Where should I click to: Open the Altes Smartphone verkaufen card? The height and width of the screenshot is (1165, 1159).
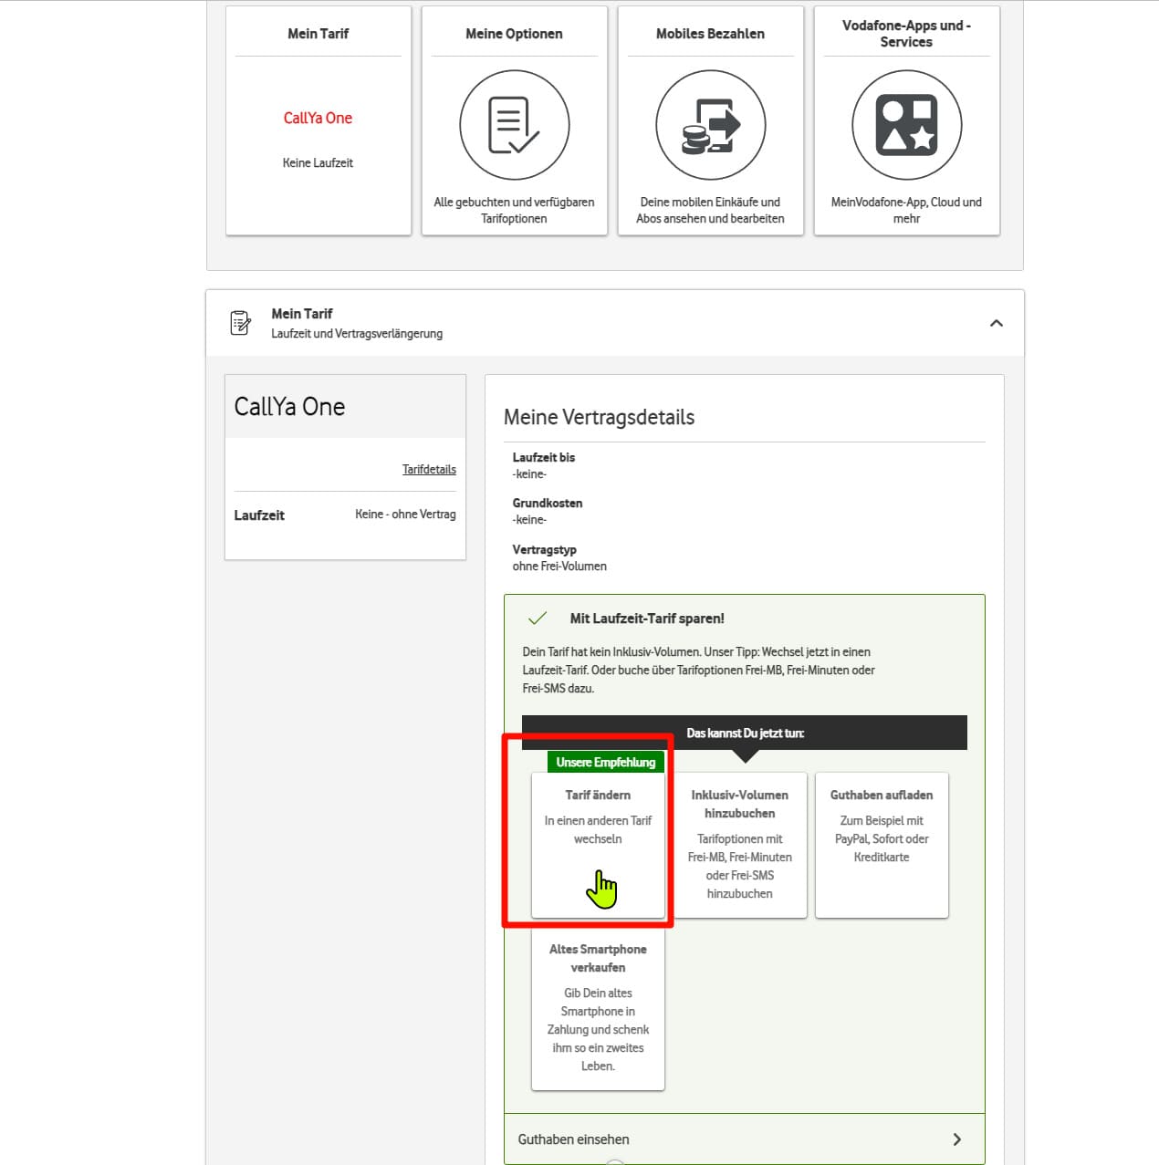598,1007
